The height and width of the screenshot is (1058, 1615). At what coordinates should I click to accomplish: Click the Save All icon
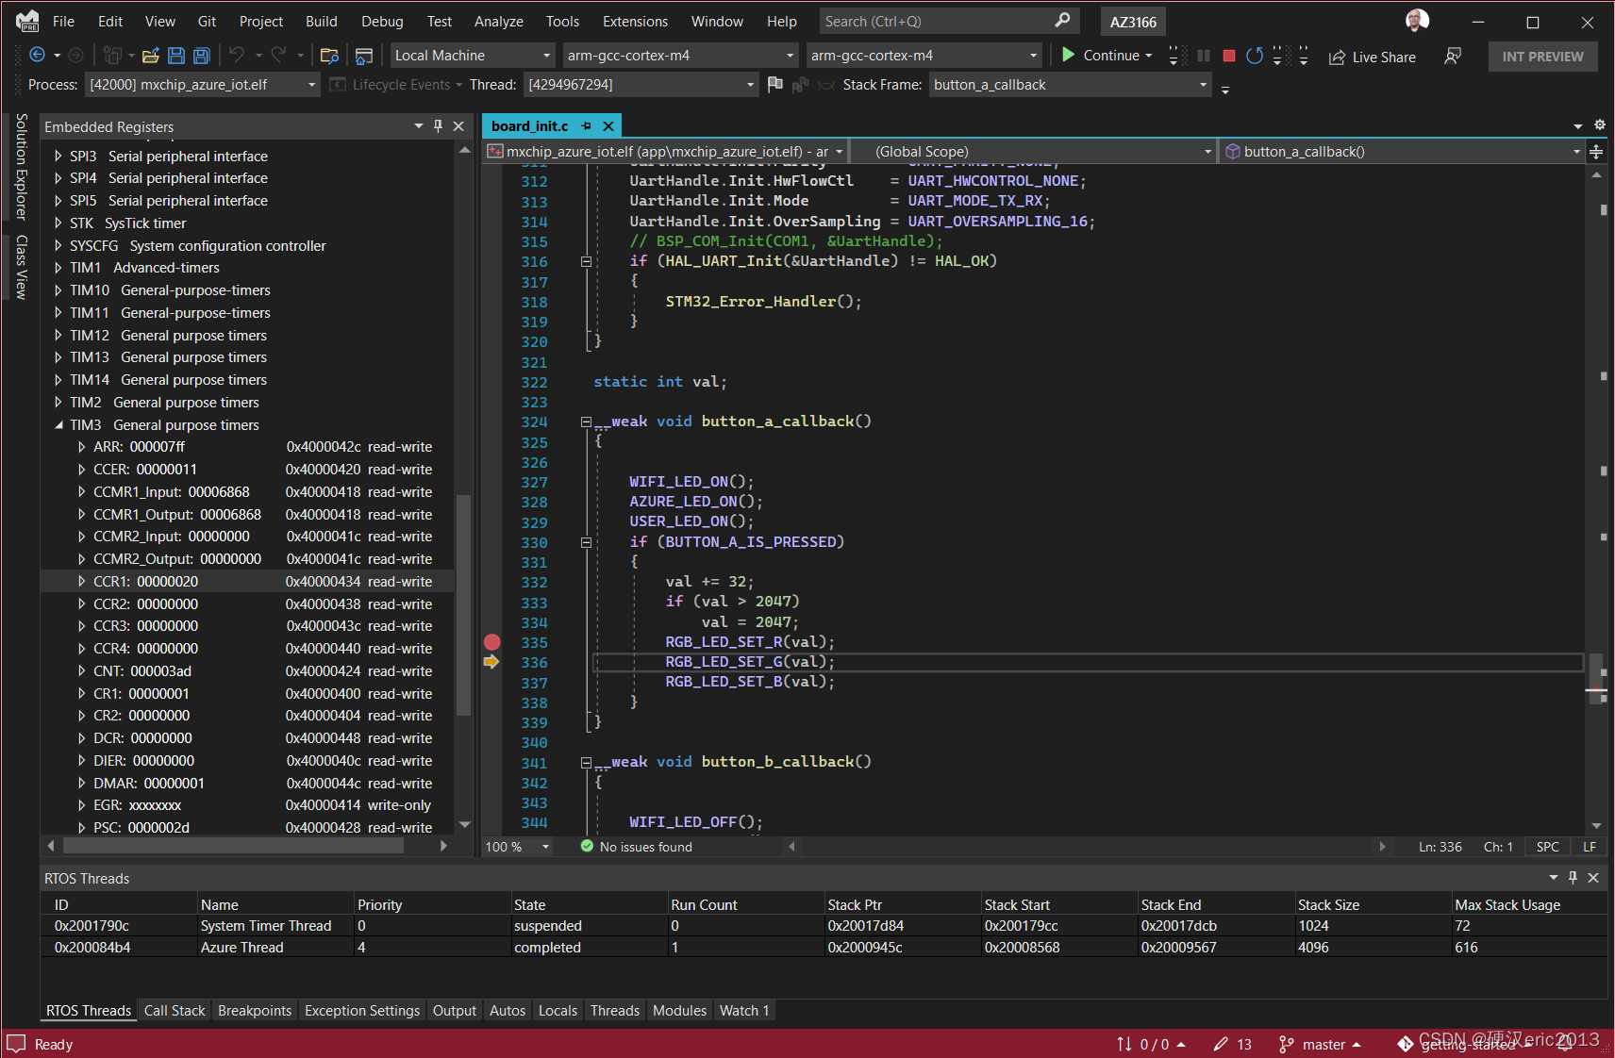pyautogui.click(x=201, y=56)
